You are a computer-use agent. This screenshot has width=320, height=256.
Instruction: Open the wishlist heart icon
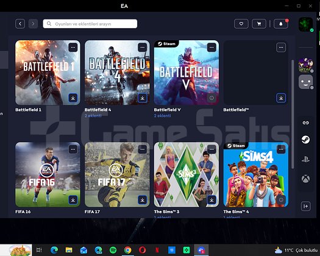click(241, 24)
